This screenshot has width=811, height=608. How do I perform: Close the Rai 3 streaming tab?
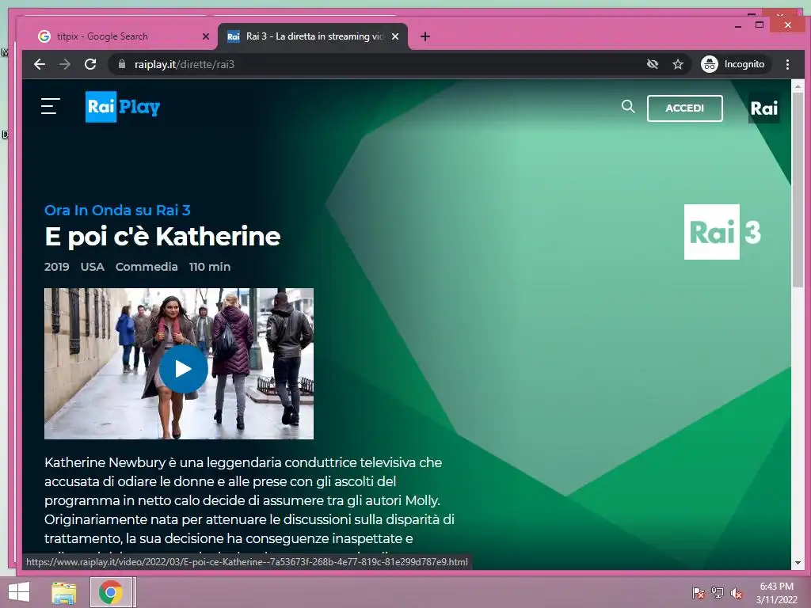[x=395, y=36]
